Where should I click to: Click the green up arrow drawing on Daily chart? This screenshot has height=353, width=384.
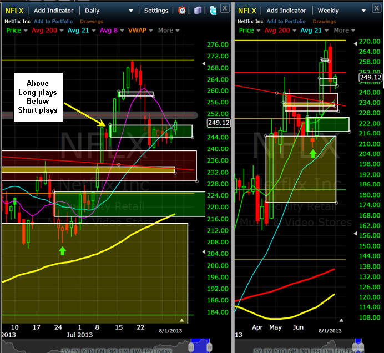pyautogui.click(x=63, y=251)
